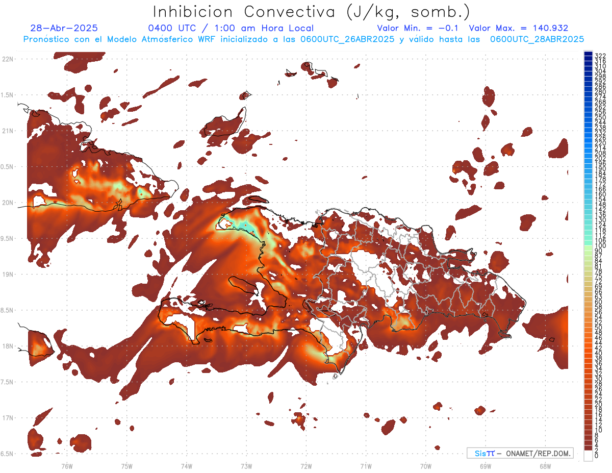
Task: Click the 250 label on the color scale
Action: tap(600, 117)
